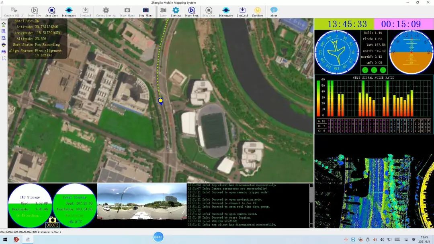
Task: Click the middle green status indicator under upV
Action: point(374,70)
